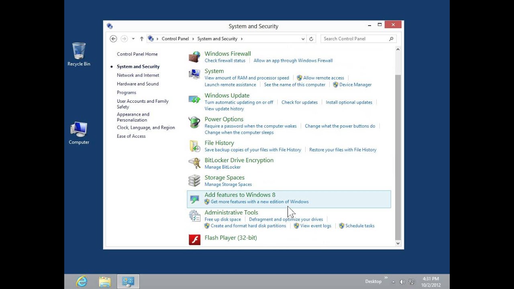Refresh the Control Panel view
This screenshot has width=514, height=289.
pos(311,39)
